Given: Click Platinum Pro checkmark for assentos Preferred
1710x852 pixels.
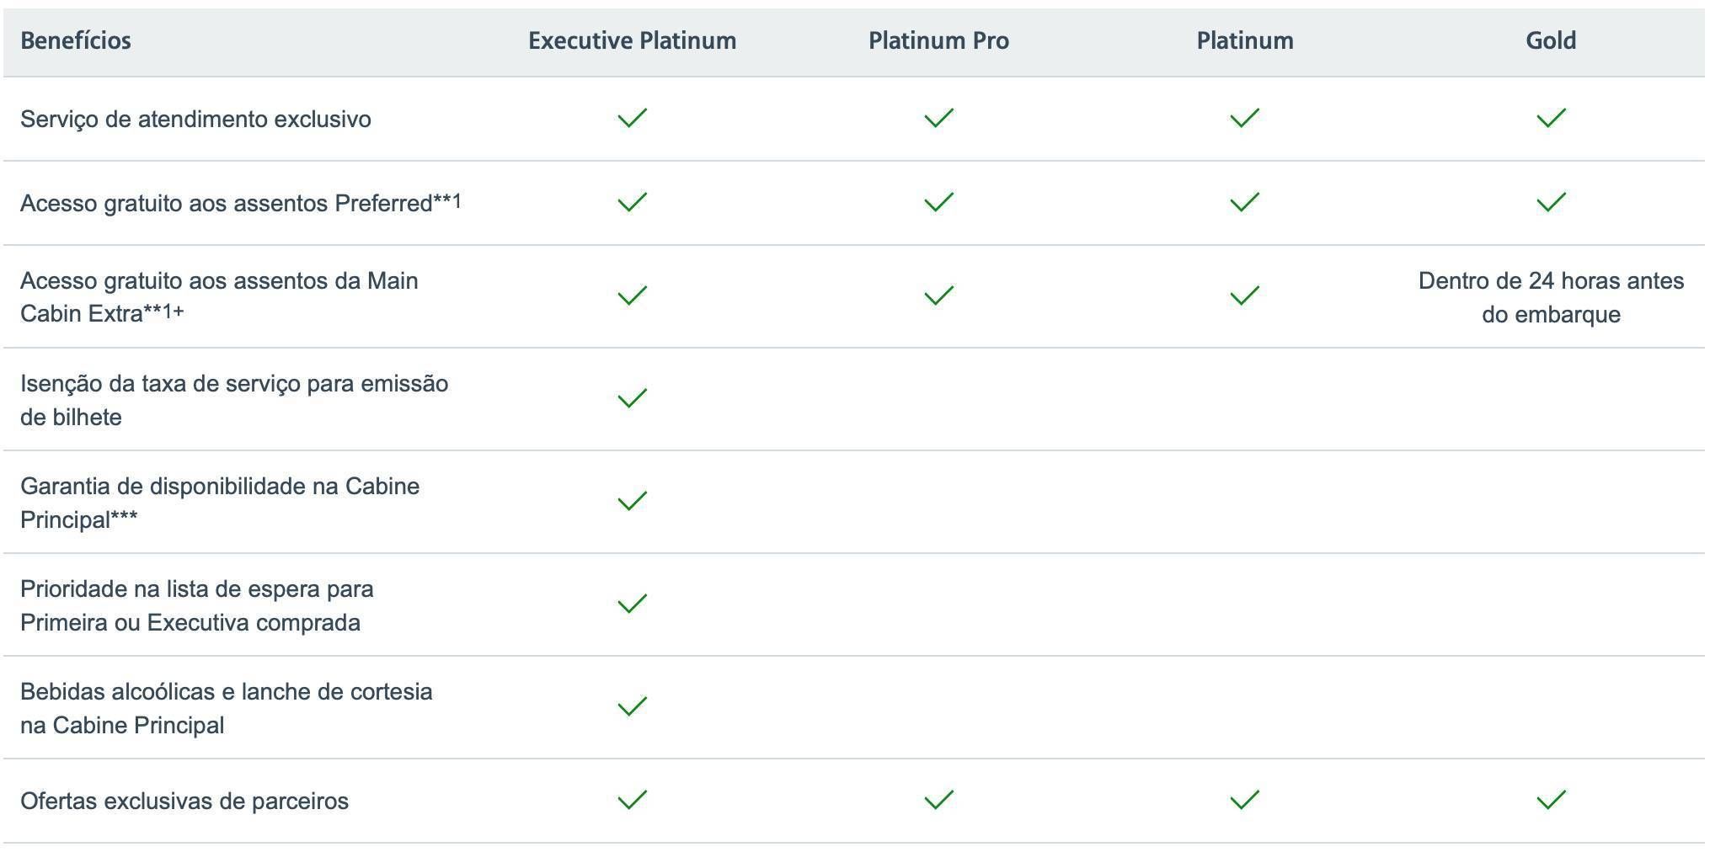Looking at the screenshot, I should (x=938, y=202).
